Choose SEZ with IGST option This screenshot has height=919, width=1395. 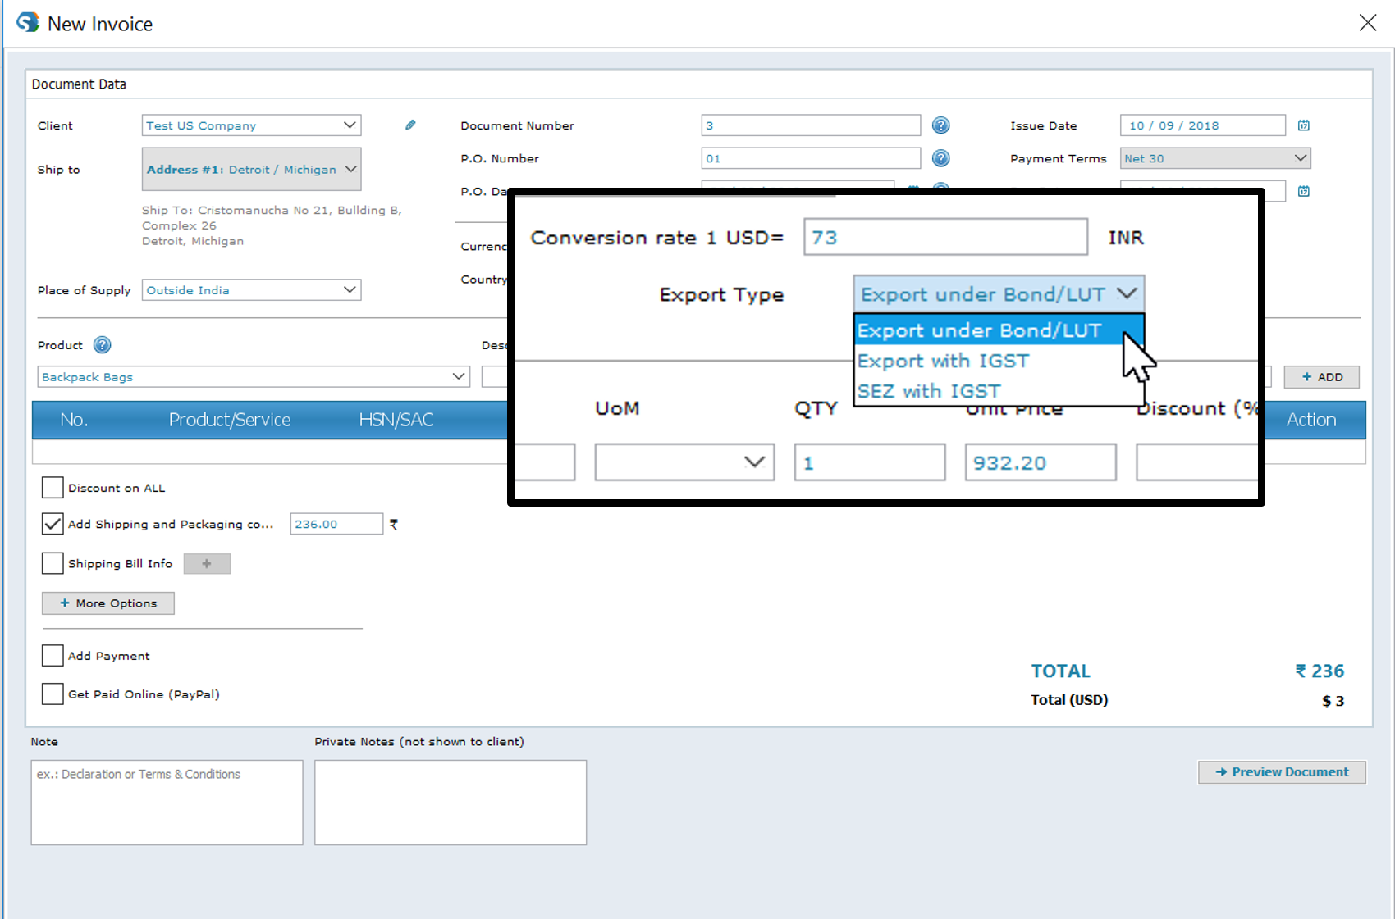(928, 391)
